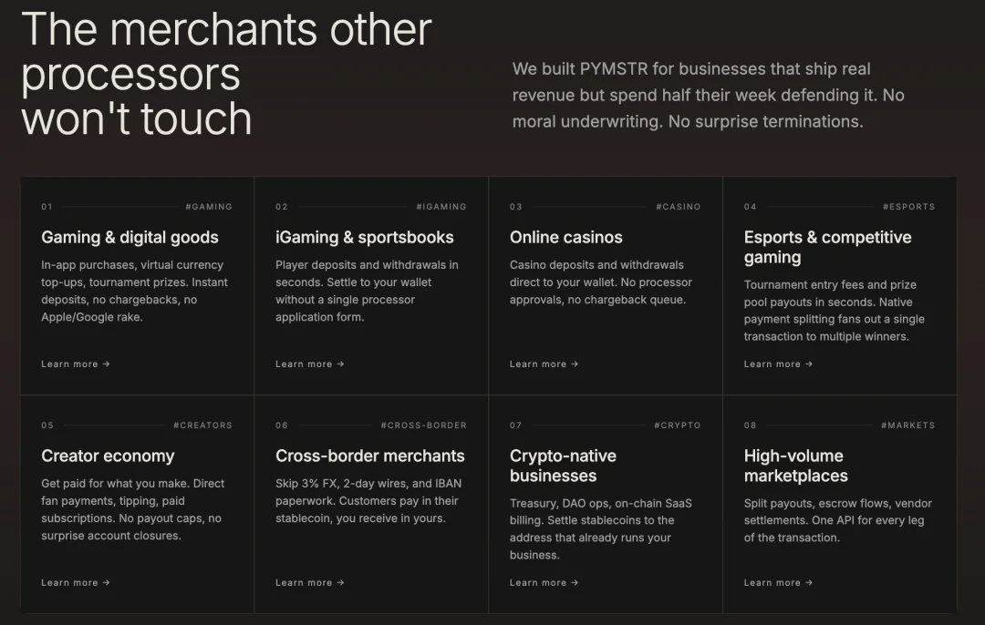Select the #GAMING tag label

coord(209,207)
